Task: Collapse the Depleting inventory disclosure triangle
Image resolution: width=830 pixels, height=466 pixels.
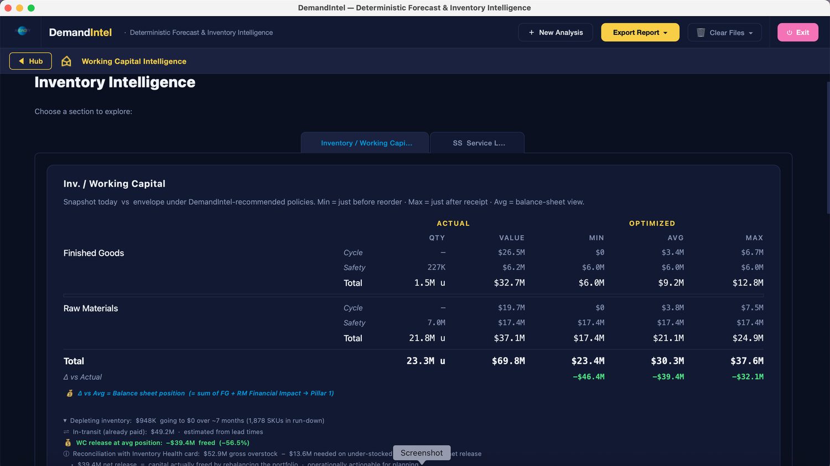Action: (x=65, y=421)
